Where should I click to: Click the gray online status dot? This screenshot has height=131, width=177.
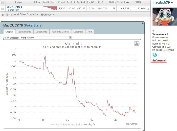click(x=153, y=30)
